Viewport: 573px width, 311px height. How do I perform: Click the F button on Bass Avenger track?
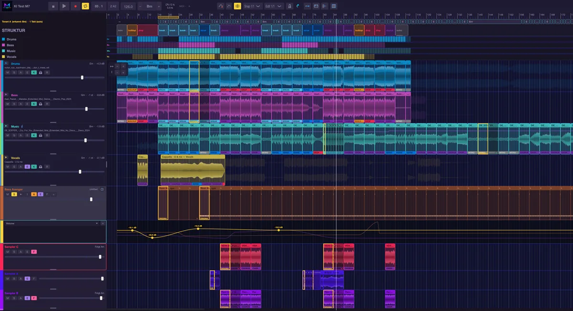pyautogui.click(x=47, y=194)
